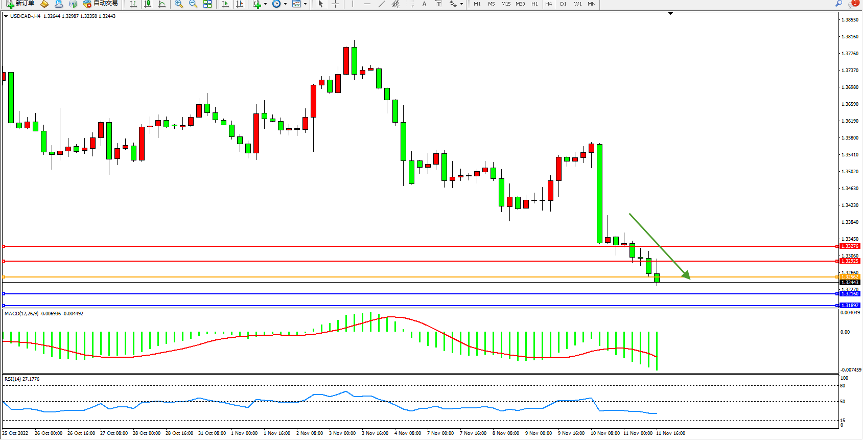863x440 pixels.
Task: Click the H1 timeframe button
Action: [x=534, y=4]
